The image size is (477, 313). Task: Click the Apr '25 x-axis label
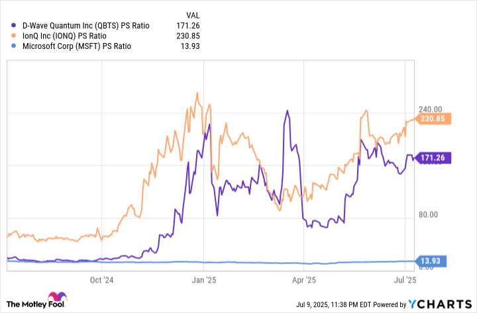pos(303,280)
